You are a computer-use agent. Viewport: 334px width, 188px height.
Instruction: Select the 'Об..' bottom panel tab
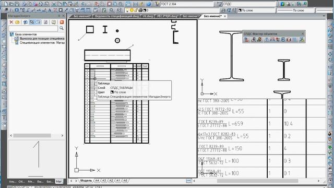coord(21,181)
